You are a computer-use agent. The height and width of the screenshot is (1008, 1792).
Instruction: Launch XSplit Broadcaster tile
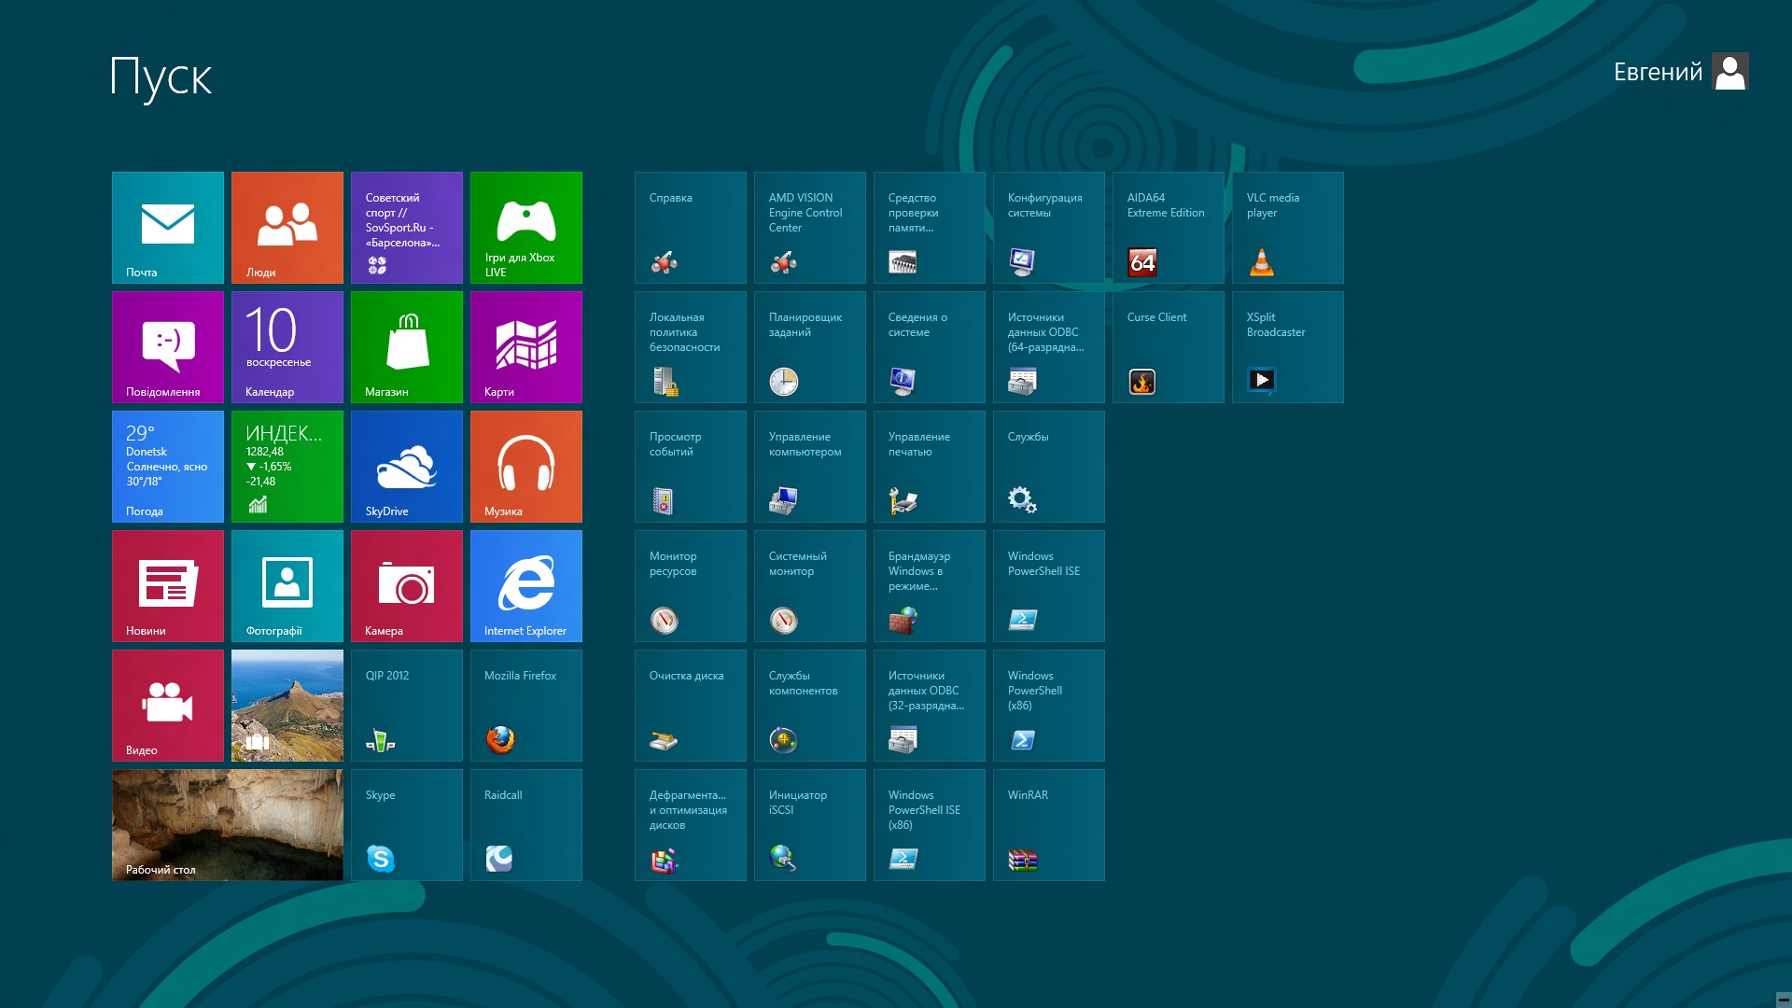1288,347
